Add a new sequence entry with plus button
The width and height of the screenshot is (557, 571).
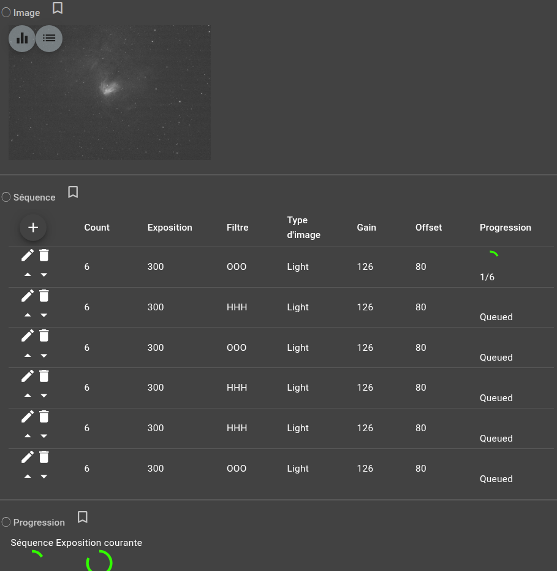[x=33, y=227]
